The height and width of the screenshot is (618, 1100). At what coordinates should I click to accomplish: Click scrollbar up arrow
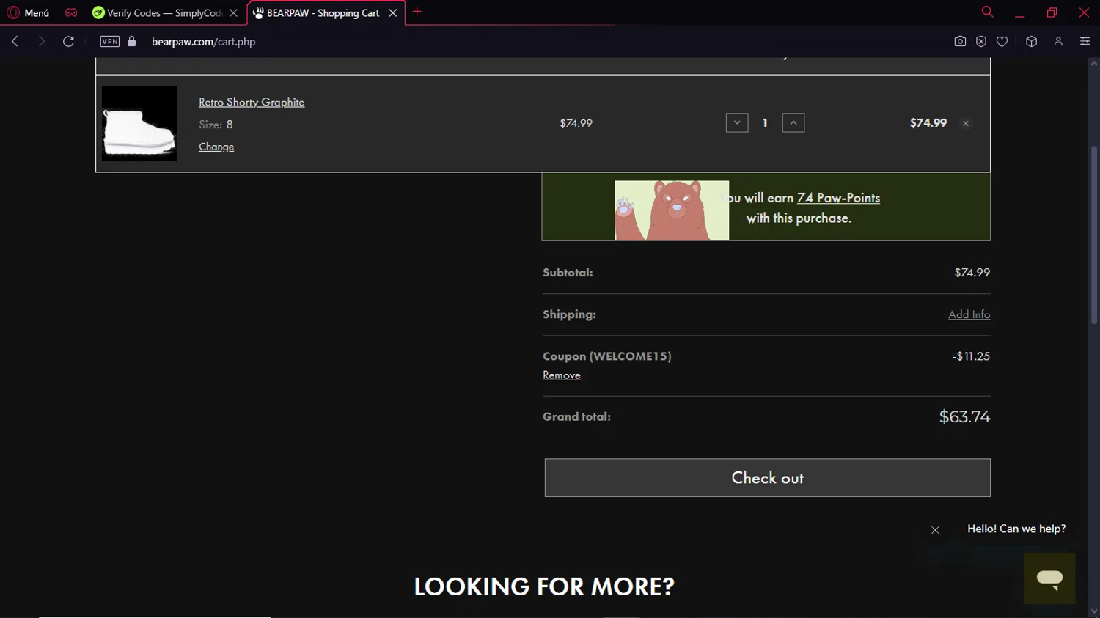click(1094, 64)
